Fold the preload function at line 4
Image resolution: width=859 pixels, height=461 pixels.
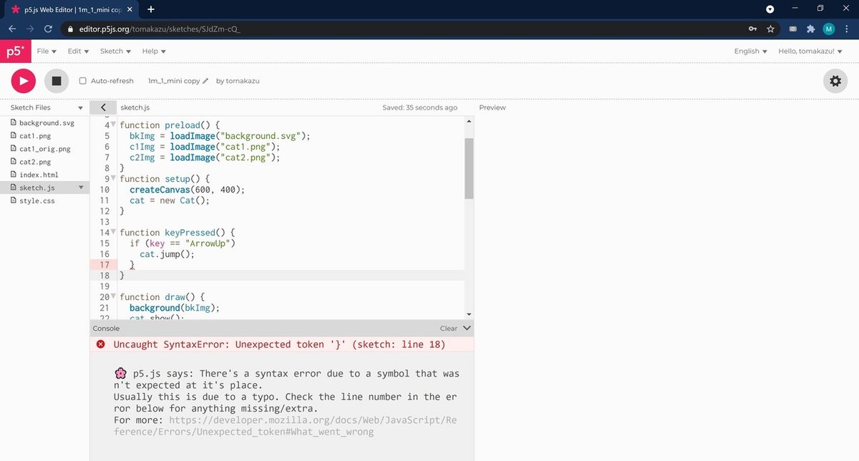coord(113,125)
